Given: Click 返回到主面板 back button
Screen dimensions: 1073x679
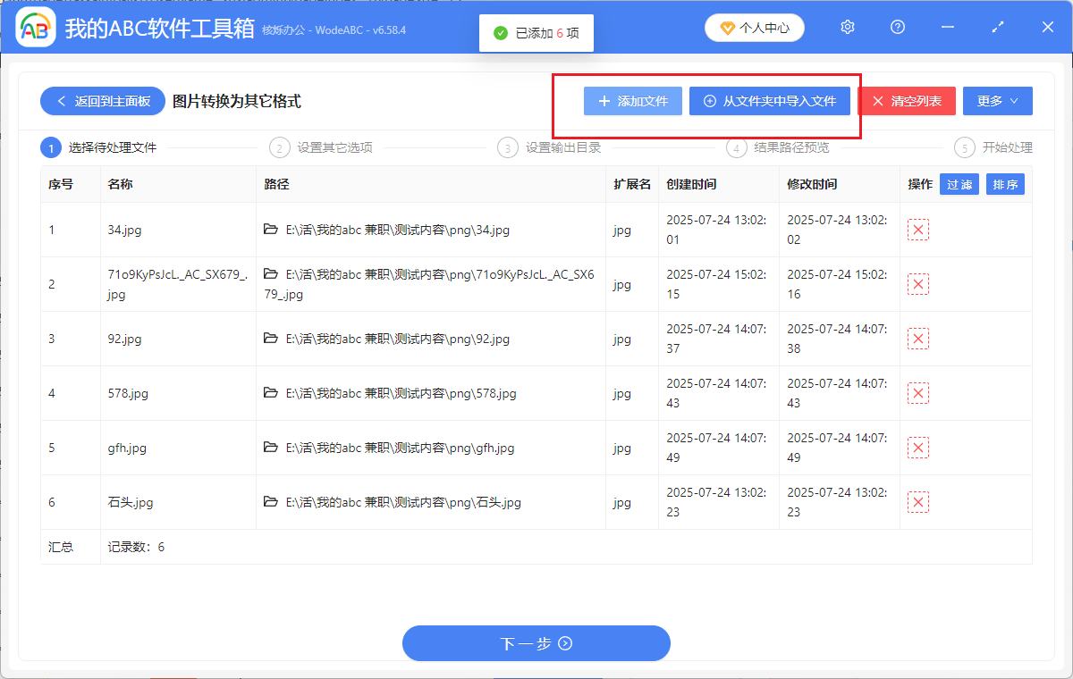Looking at the screenshot, I should [x=102, y=101].
